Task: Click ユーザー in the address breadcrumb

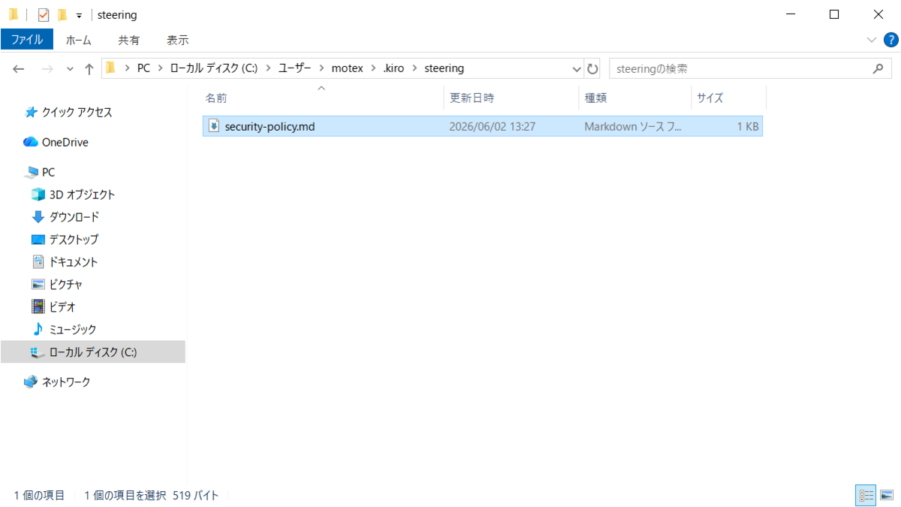Action: tap(295, 68)
